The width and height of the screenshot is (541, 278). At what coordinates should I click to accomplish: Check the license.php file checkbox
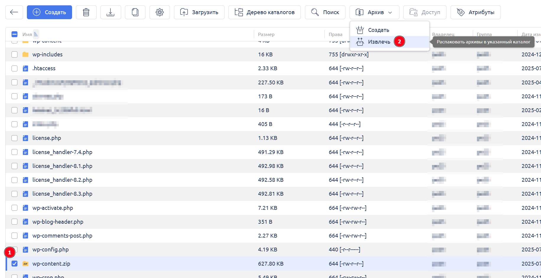[14, 138]
